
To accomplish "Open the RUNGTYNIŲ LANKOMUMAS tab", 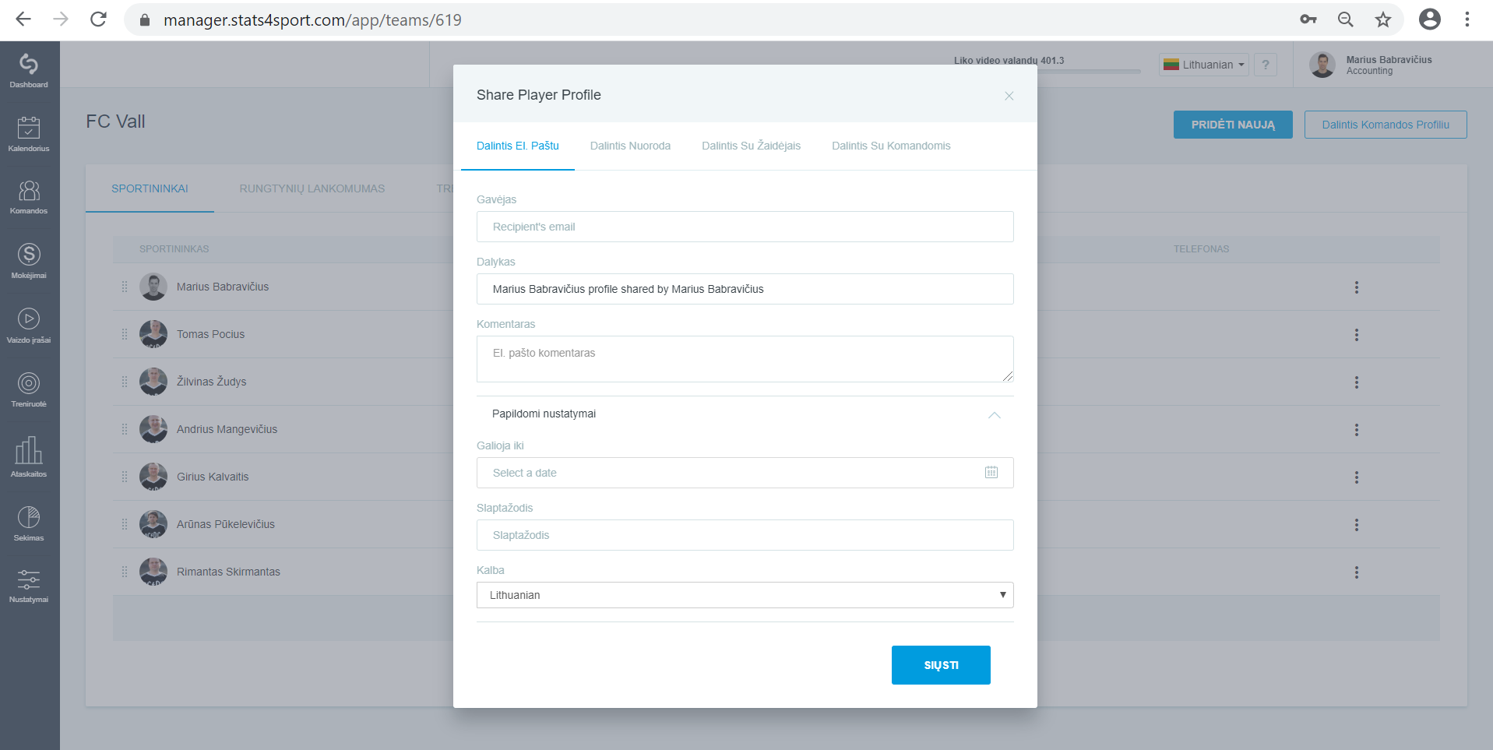I will point(312,188).
